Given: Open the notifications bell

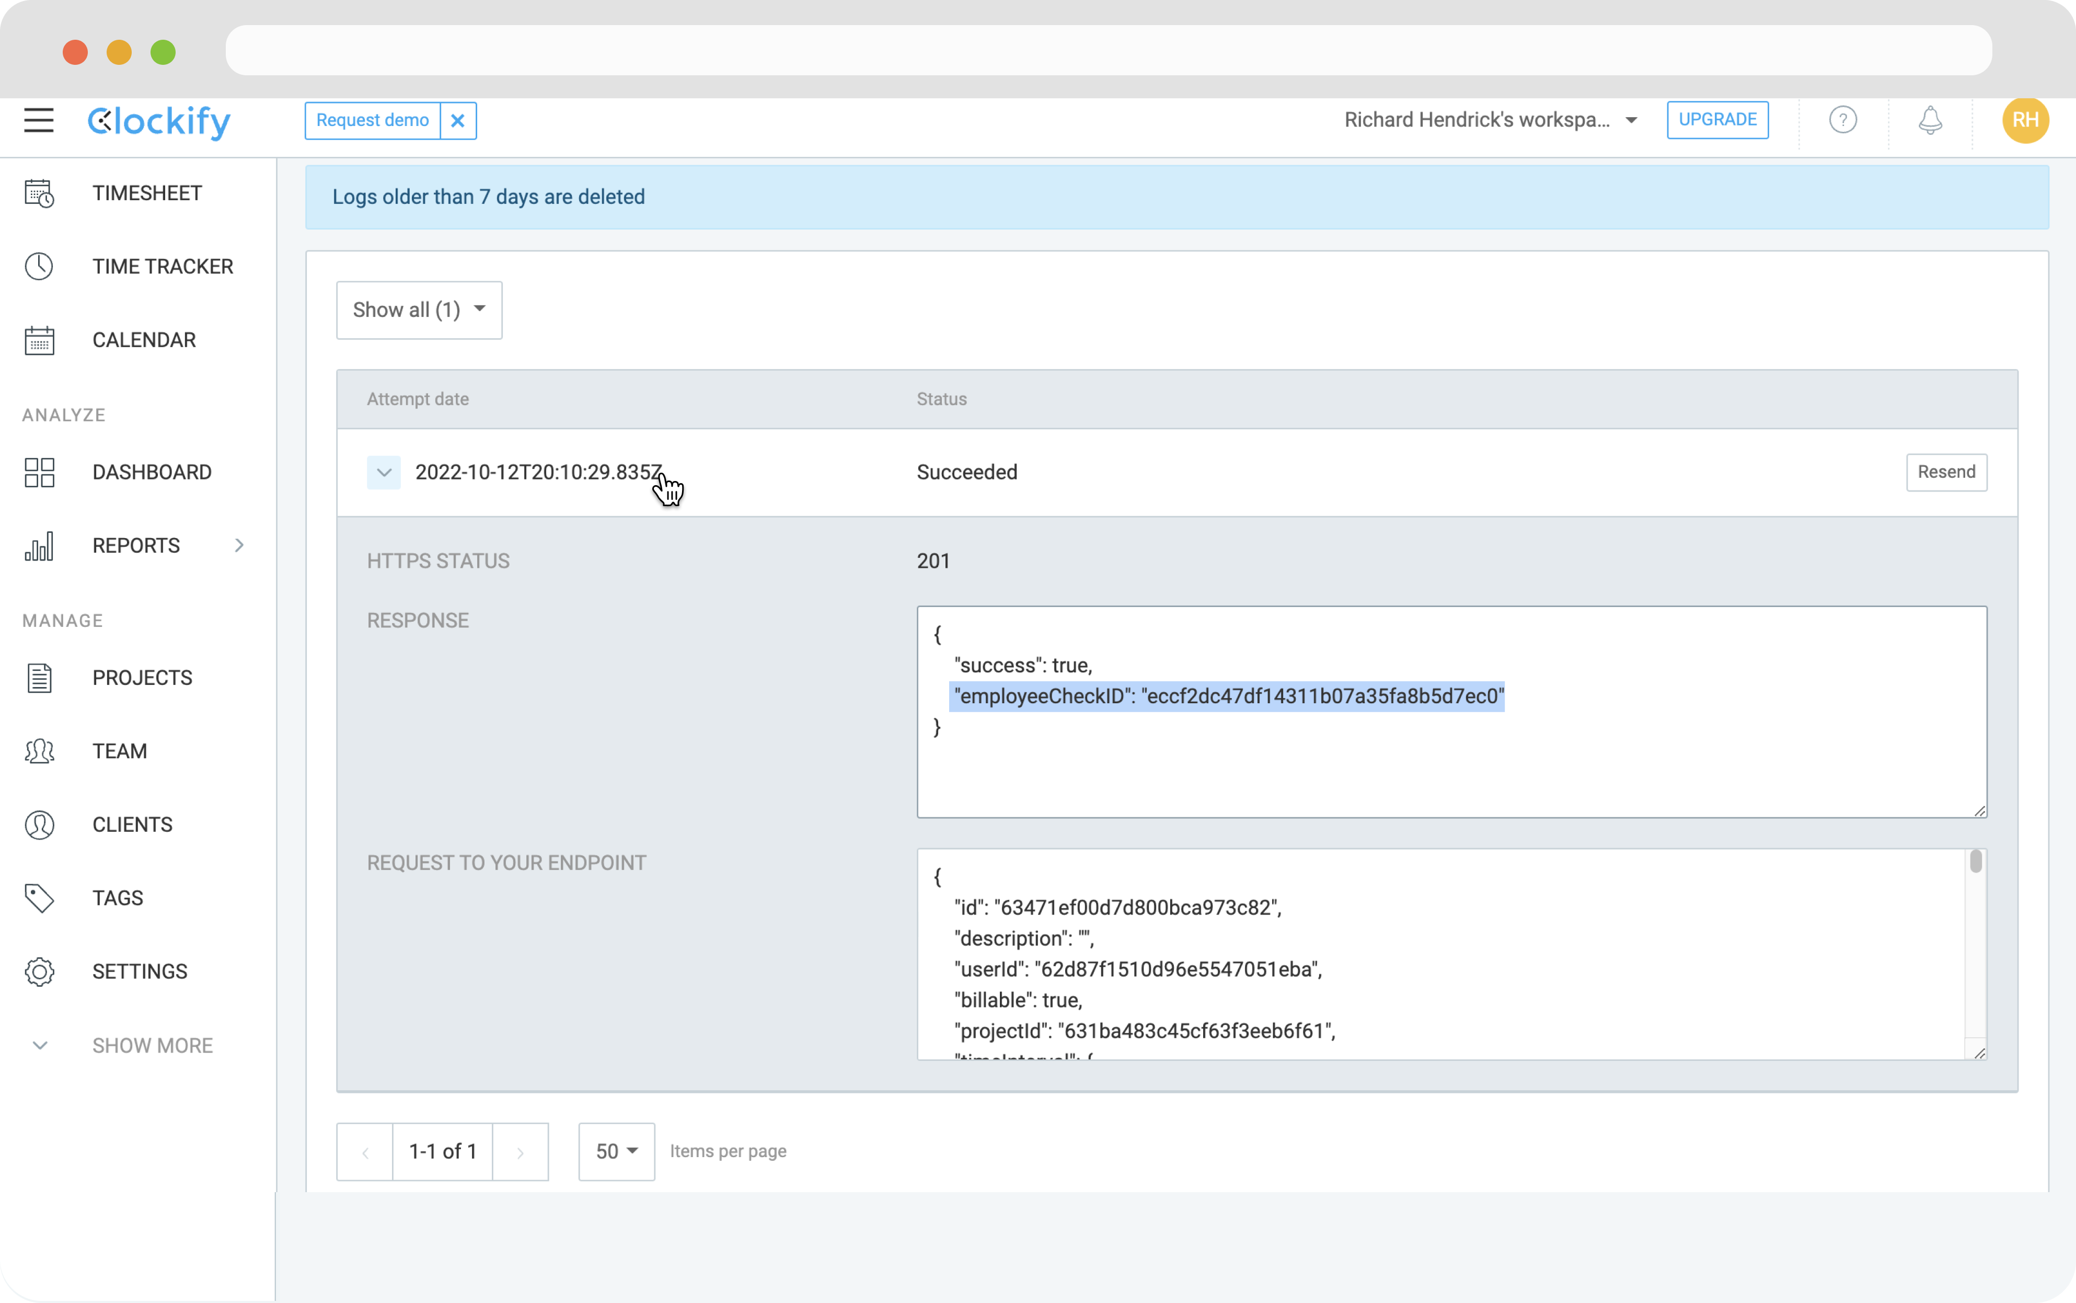Looking at the screenshot, I should [1930, 120].
